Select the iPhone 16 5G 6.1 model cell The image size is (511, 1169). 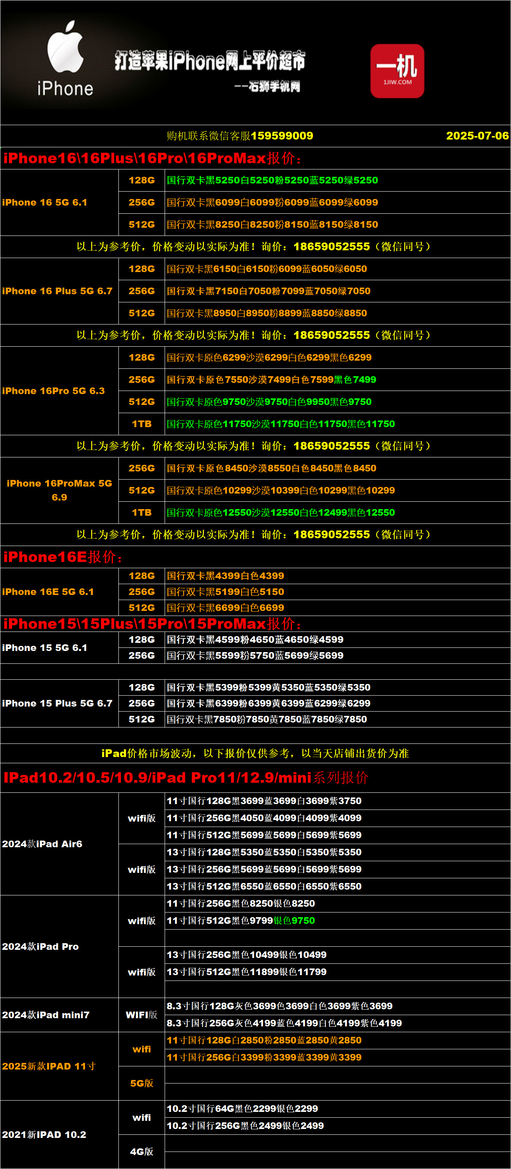click(x=59, y=202)
